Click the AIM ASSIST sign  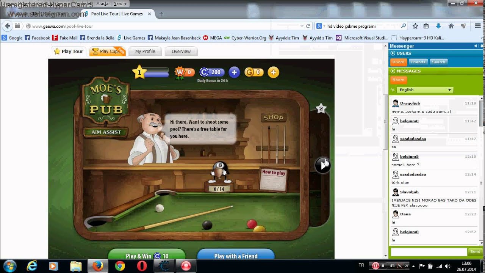pyautogui.click(x=106, y=132)
